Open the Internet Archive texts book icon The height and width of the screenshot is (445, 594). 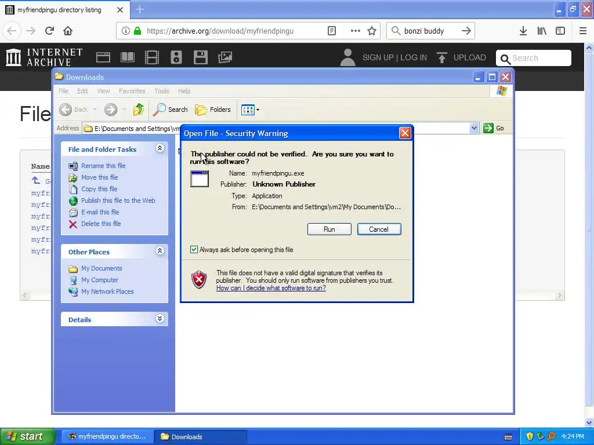127,57
